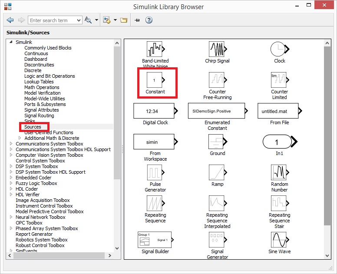Select the From Workspace simin block
Image resolution: width=337 pixels, height=274 pixels.
pos(155,142)
